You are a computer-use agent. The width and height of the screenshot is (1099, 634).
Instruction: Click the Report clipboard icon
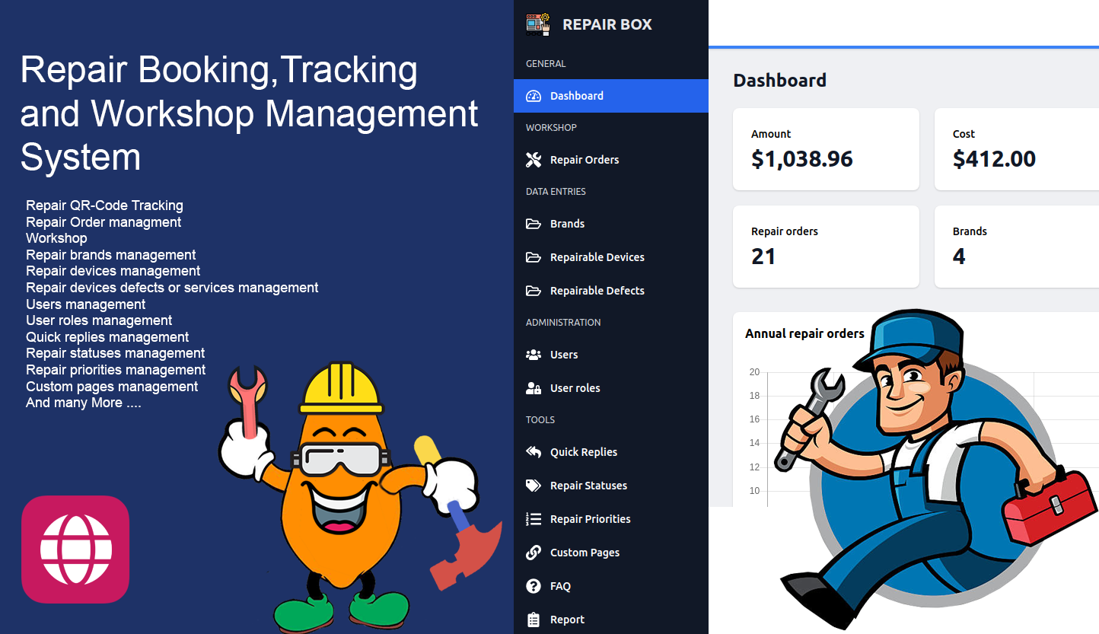point(534,620)
